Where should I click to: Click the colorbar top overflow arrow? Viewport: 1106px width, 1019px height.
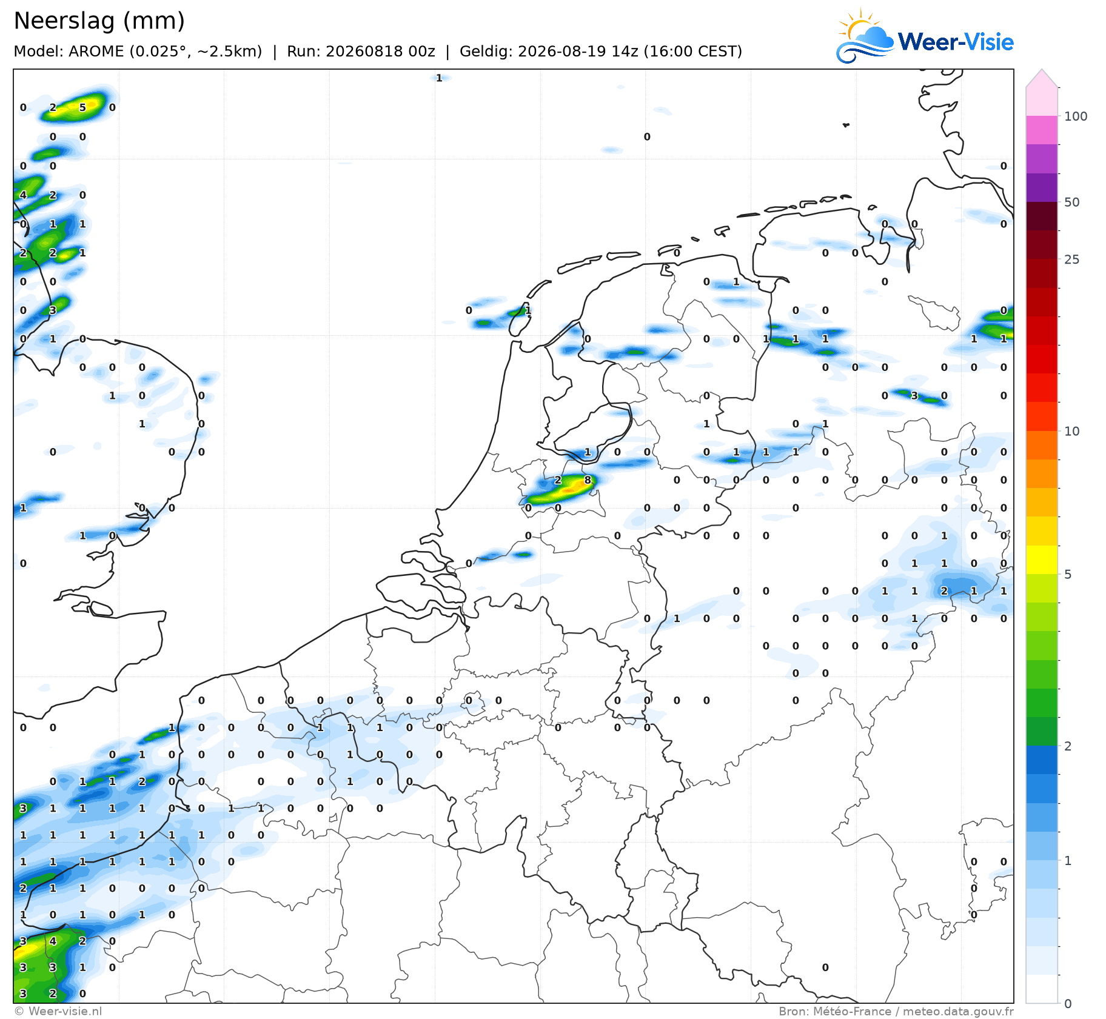coord(1041,78)
